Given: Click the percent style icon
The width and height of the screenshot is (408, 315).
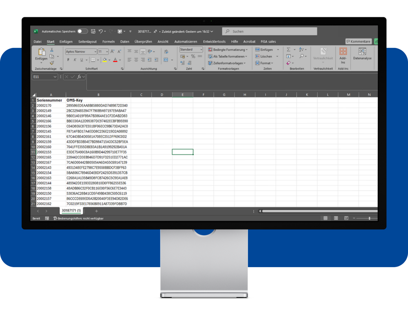Looking at the screenshot, I should (x=193, y=56).
